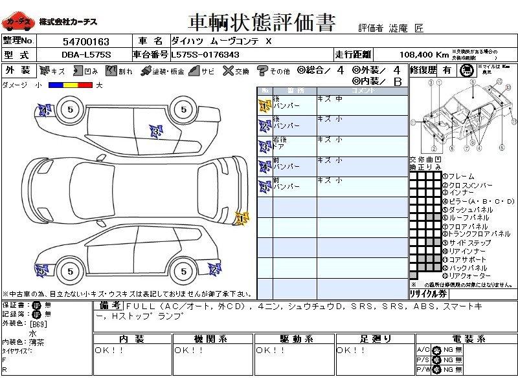The width and height of the screenshot is (518, 388).
Task: Click the 総合 overall score
Action: pyautogui.click(x=341, y=70)
